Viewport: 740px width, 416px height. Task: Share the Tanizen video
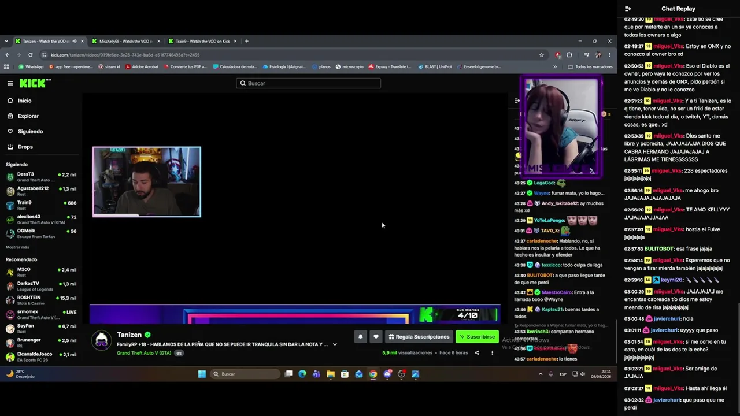[x=477, y=352]
